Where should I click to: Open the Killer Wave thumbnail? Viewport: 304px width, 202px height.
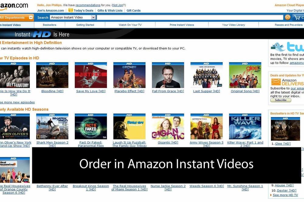[x=245, y=126]
